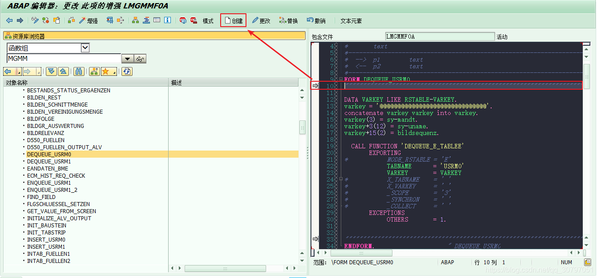Select ENQUEUE_USRM1_2 in the object list
The image size is (597, 278).
coord(52,190)
